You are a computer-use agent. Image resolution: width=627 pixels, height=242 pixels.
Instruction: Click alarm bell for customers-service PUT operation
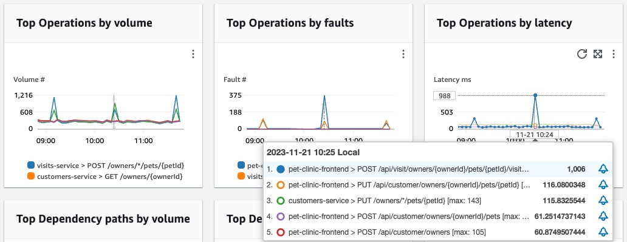click(603, 201)
